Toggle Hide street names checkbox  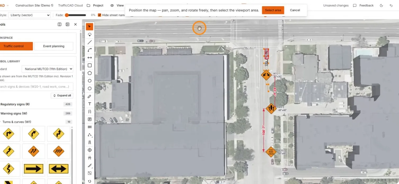pos(100,15)
